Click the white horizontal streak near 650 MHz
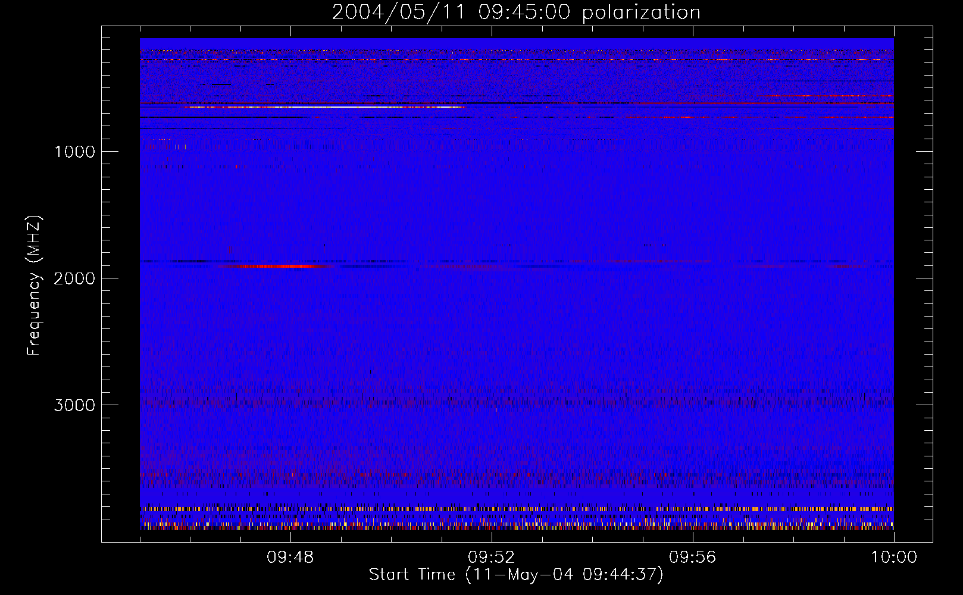 (x=324, y=107)
